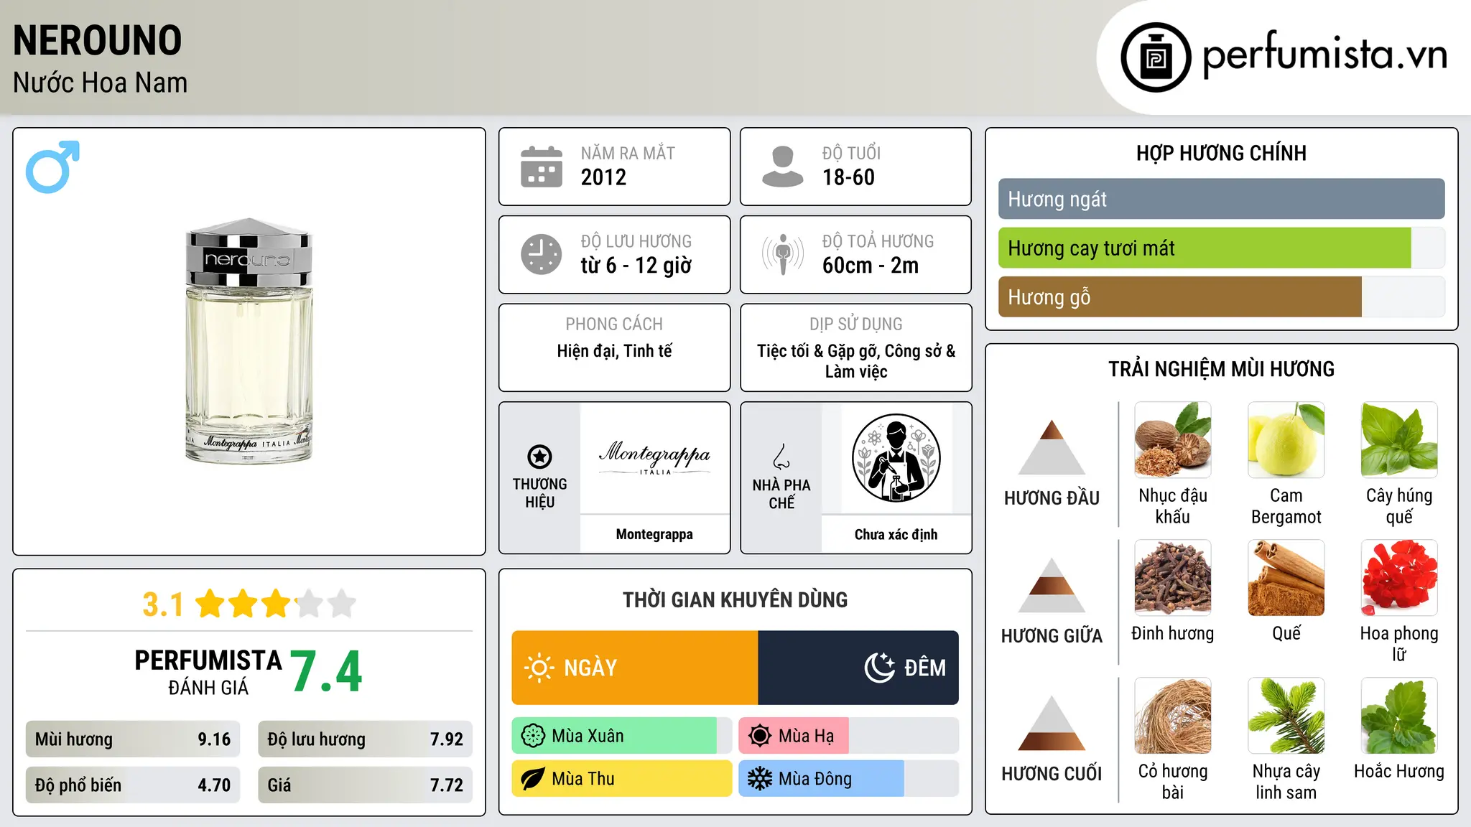Viewport: 1471px width, 827px height.
Task: Click the orange rating number 3.1
Action: point(163,604)
